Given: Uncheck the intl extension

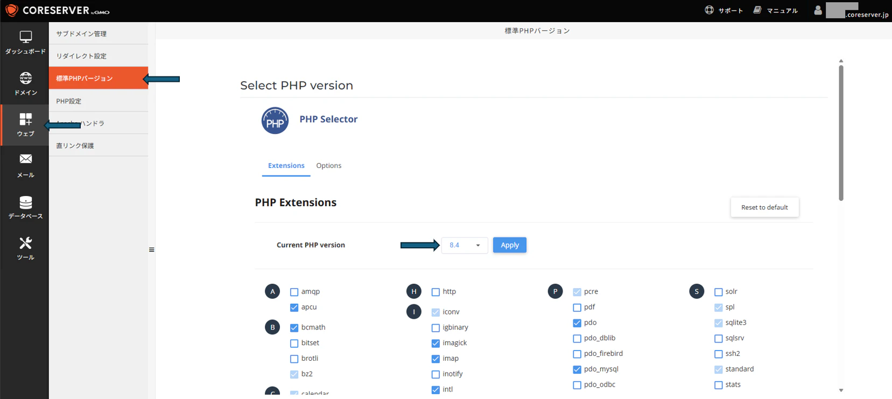Looking at the screenshot, I should [x=436, y=390].
